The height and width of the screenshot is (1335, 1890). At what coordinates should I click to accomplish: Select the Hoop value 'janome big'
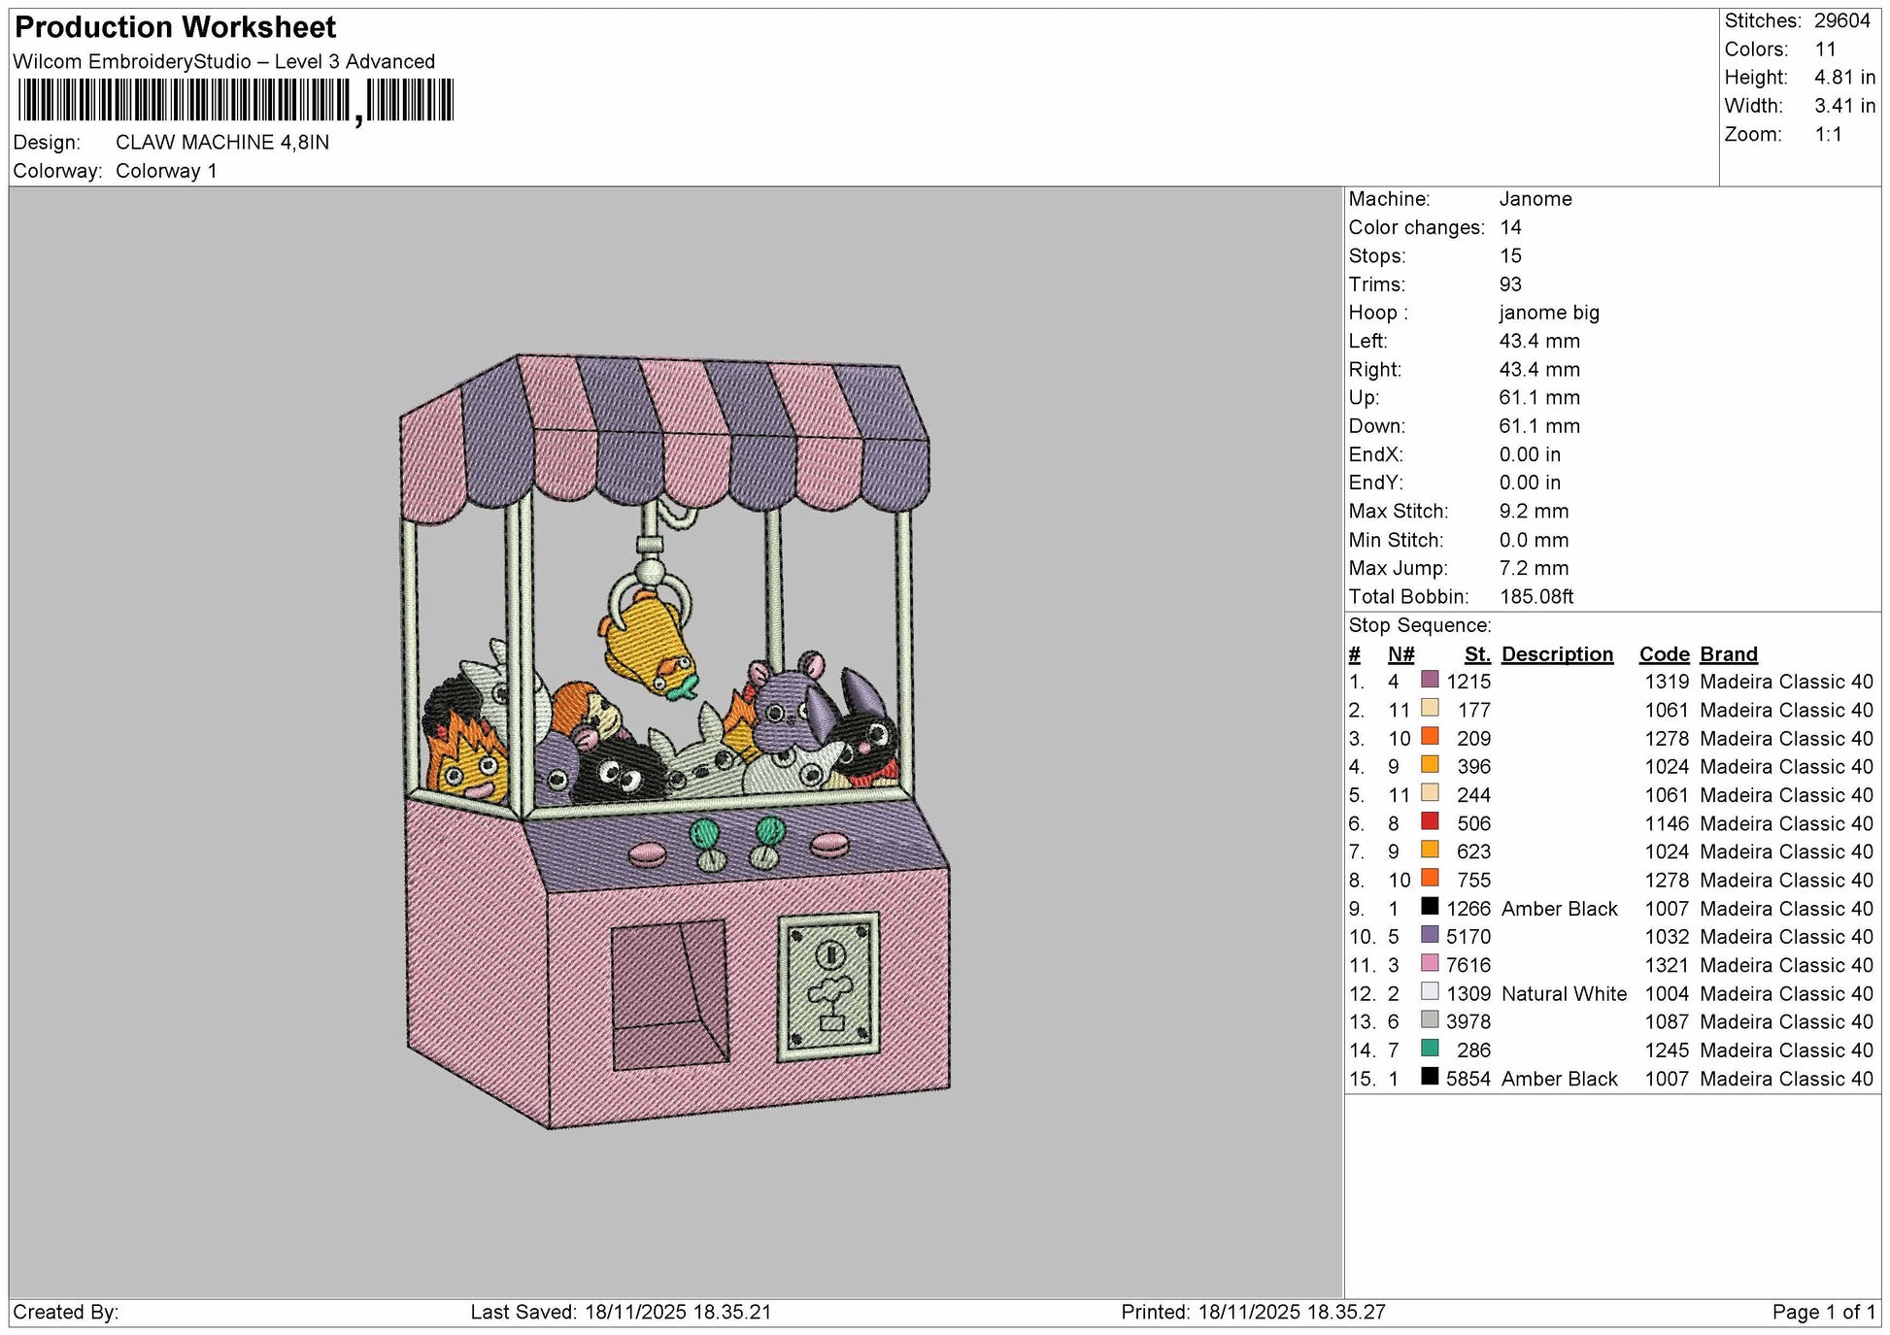point(1549,313)
